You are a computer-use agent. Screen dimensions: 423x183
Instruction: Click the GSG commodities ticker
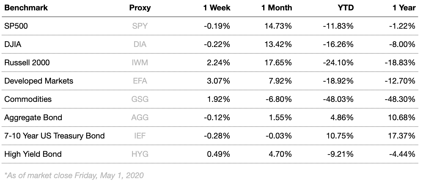(140, 99)
